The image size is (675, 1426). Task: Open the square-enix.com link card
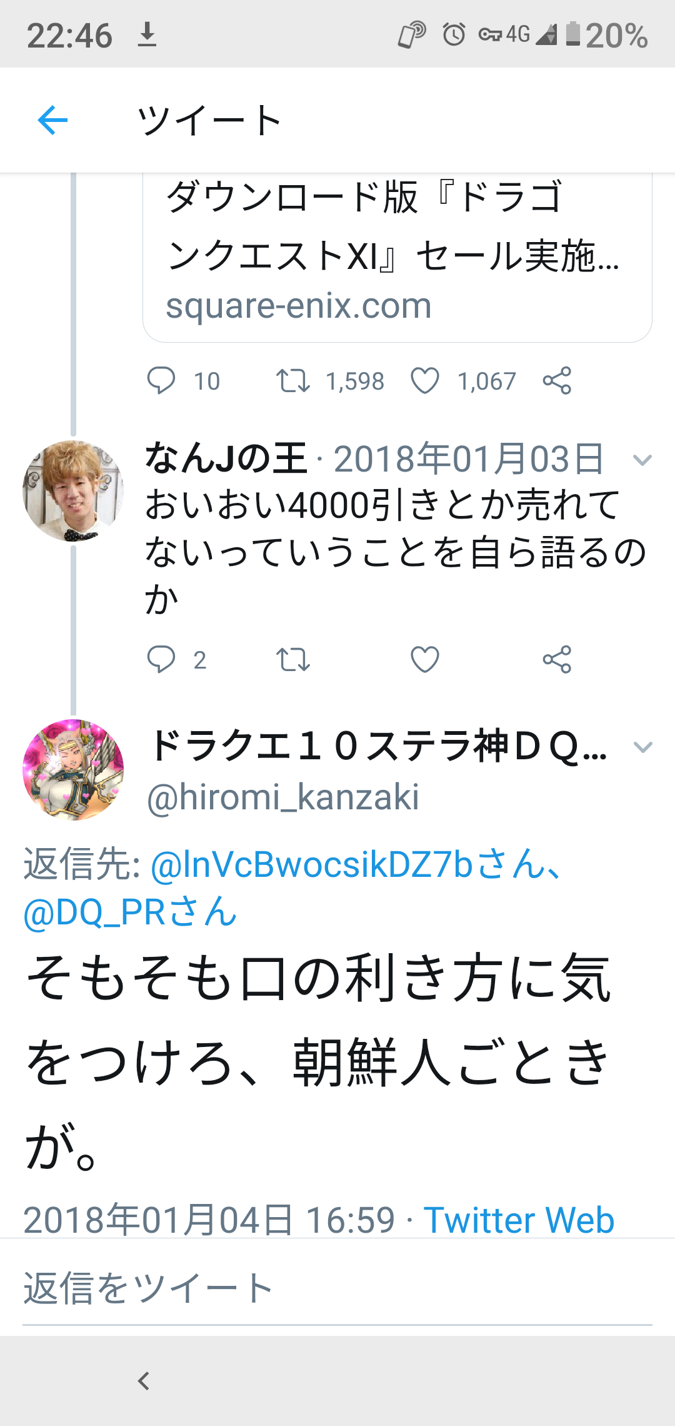pos(397,258)
